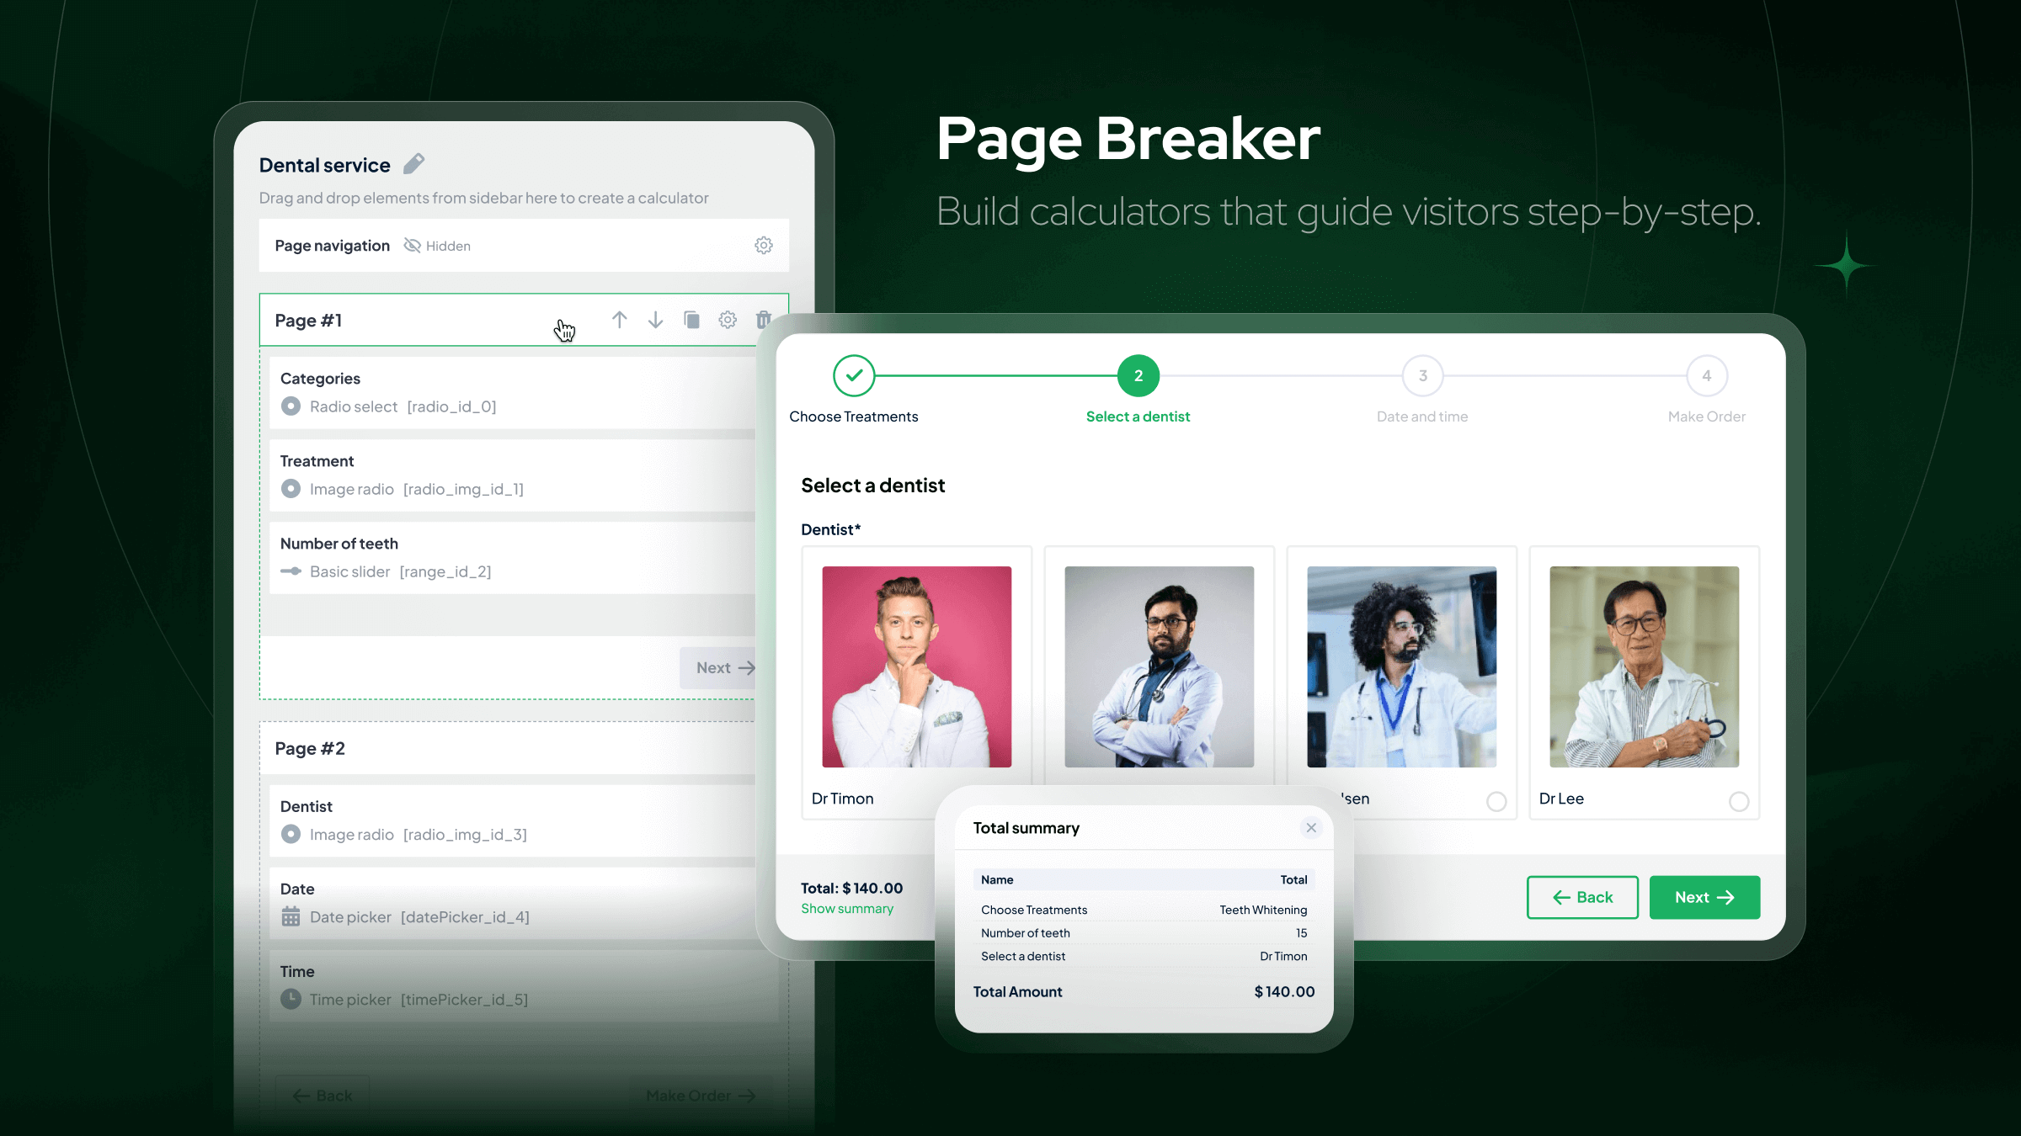This screenshot has height=1136, width=2021.
Task: Click the settings gear icon on Page #1
Action: (x=728, y=319)
